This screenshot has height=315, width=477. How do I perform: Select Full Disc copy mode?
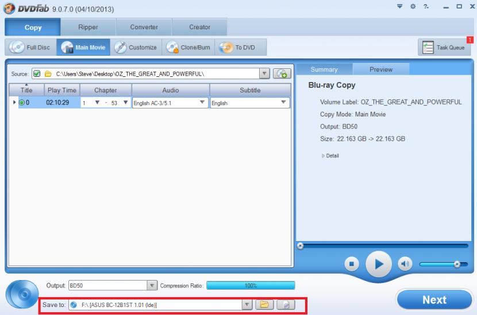coord(30,47)
